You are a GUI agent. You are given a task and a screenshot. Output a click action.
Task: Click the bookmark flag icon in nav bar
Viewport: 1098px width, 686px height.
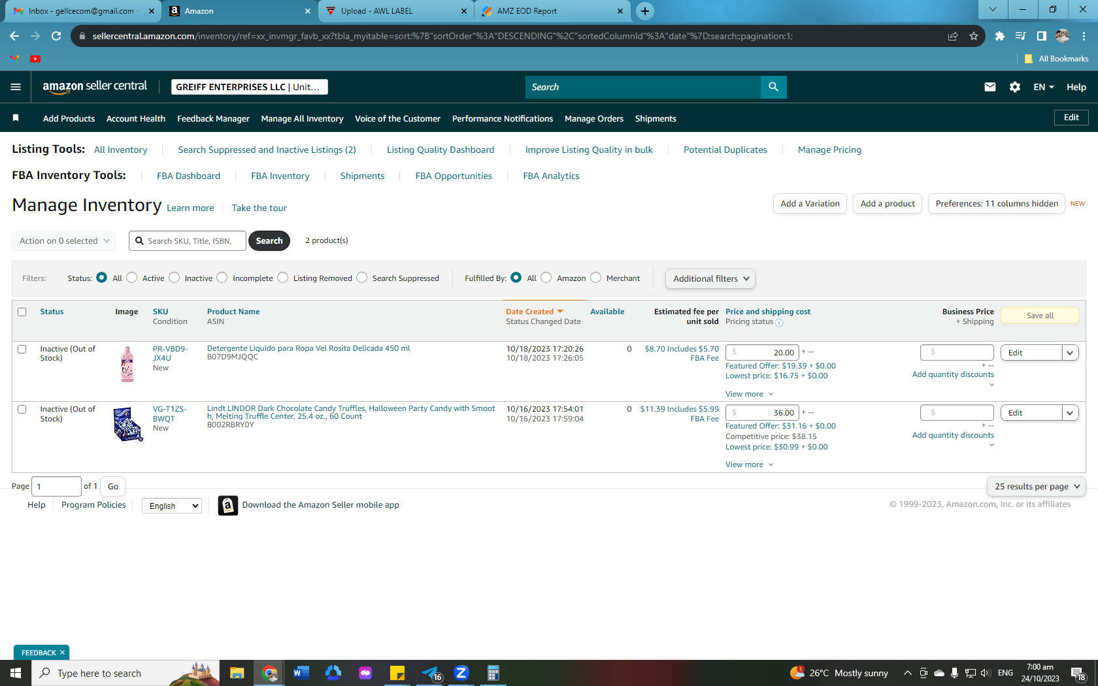coord(16,118)
